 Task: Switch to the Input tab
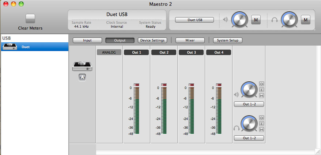point(87,40)
